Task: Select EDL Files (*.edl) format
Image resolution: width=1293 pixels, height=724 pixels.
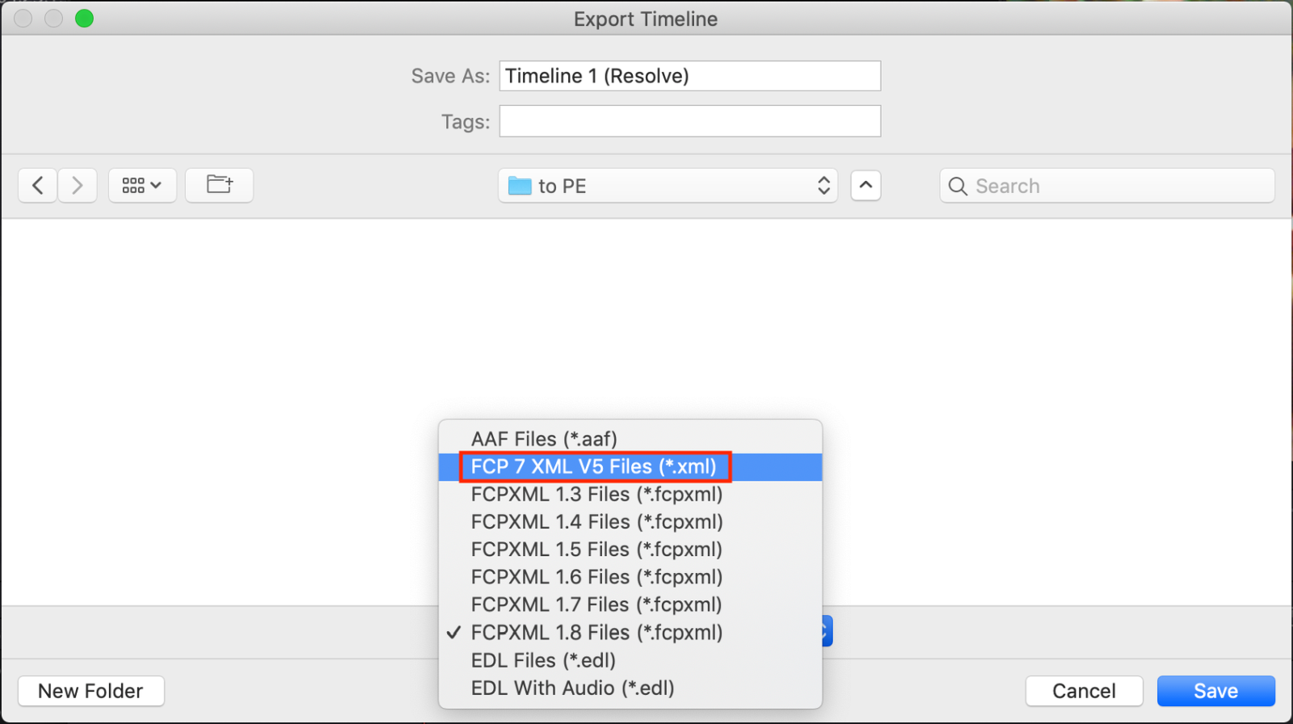Action: pyautogui.click(x=543, y=660)
